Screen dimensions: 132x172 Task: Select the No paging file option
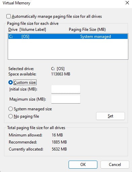(10, 116)
